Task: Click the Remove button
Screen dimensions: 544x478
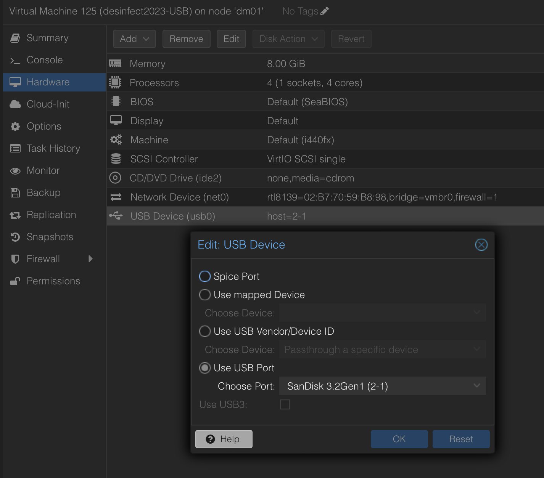Action: point(186,39)
